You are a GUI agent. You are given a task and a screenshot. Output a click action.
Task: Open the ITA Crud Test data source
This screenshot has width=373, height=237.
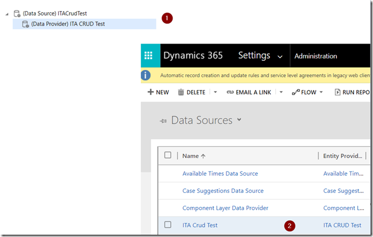click(x=200, y=225)
